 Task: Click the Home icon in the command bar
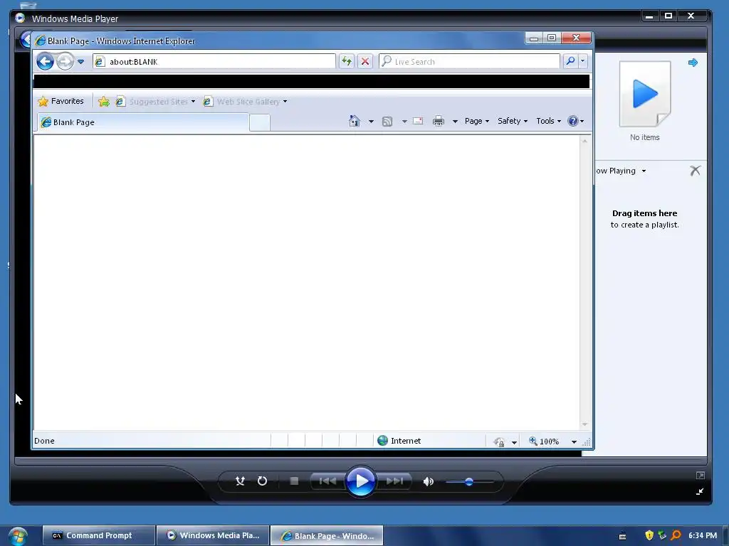coord(355,121)
